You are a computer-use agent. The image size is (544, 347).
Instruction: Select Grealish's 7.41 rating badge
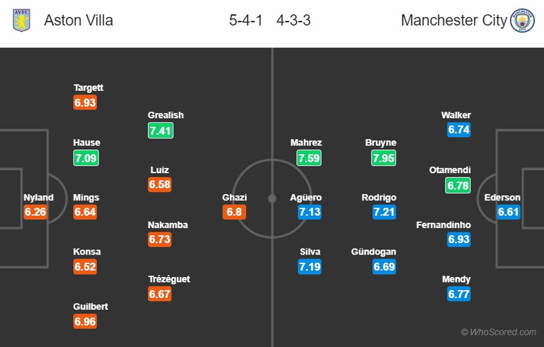160,130
